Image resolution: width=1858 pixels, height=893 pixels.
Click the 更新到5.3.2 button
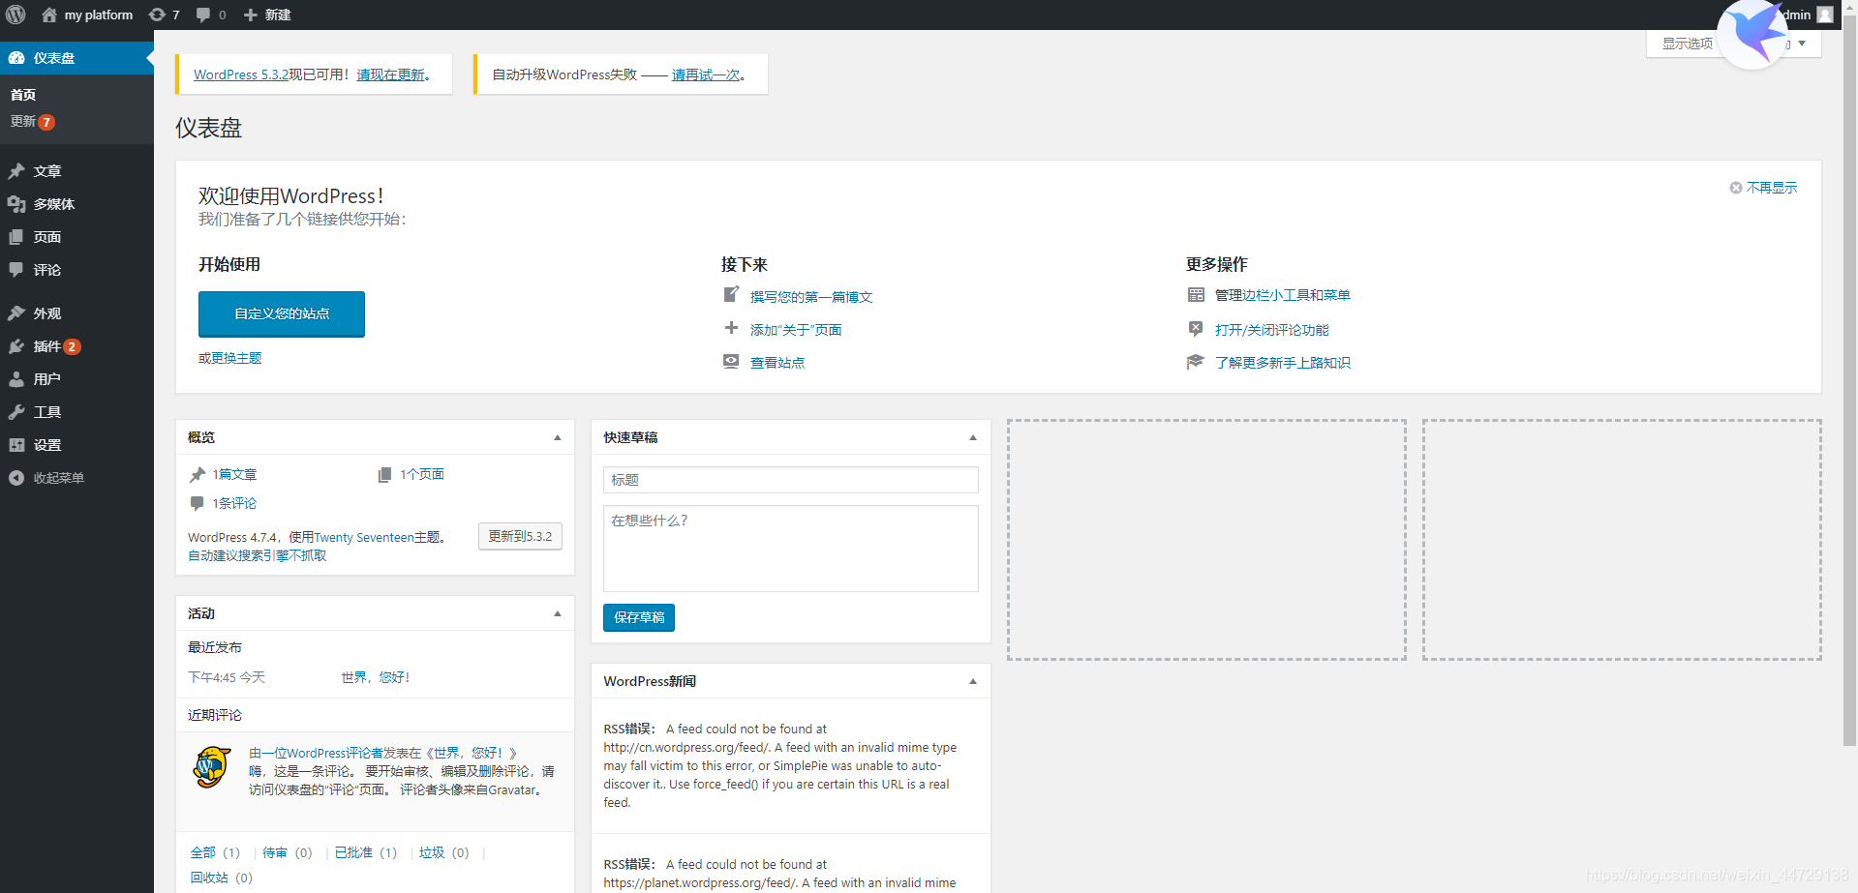[x=520, y=536]
